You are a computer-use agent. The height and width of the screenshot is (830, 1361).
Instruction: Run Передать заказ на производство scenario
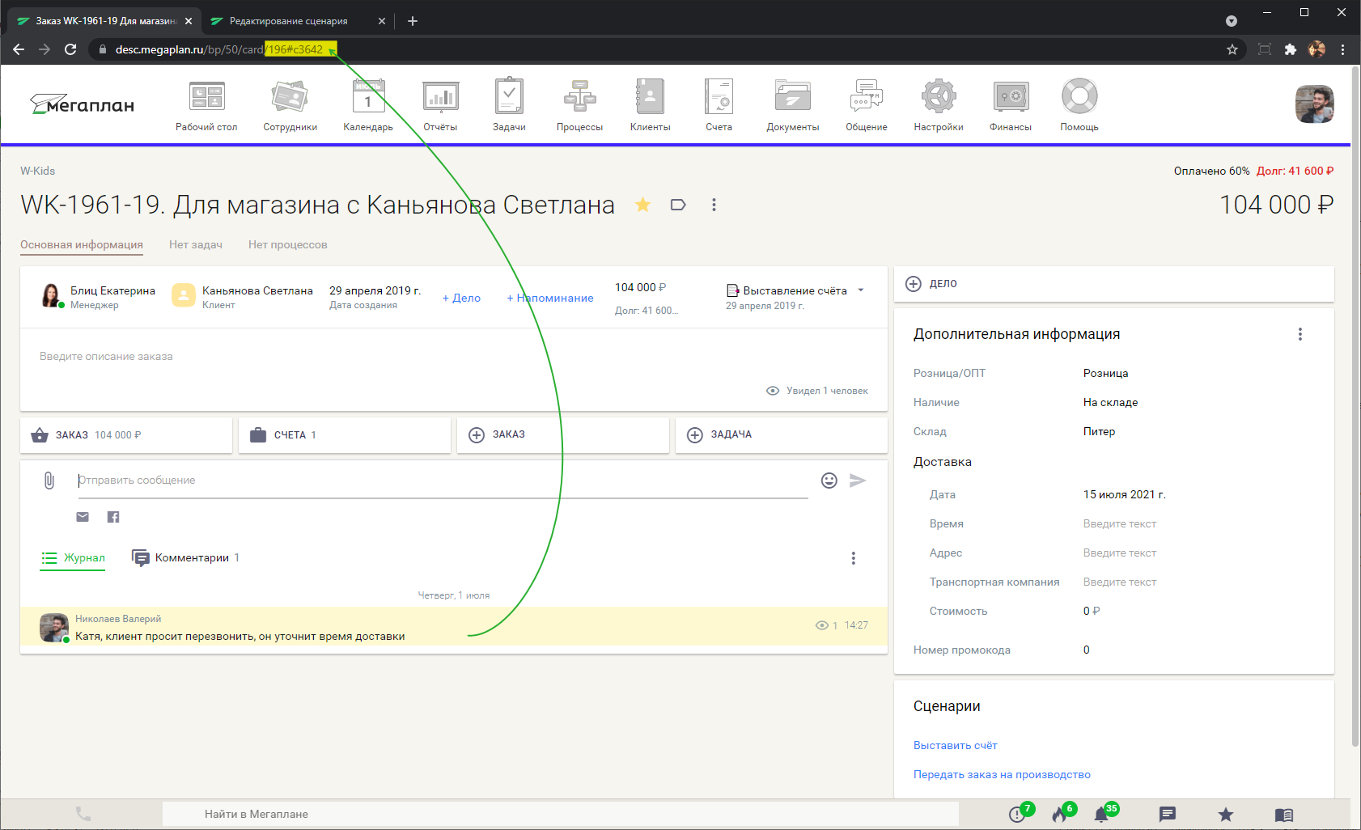(1002, 774)
